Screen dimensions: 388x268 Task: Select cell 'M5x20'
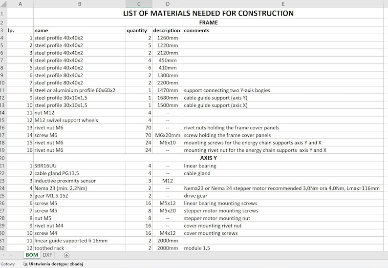[x=168, y=211]
